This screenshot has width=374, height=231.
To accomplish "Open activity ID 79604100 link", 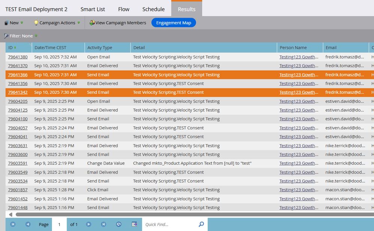I will (18, 119).
